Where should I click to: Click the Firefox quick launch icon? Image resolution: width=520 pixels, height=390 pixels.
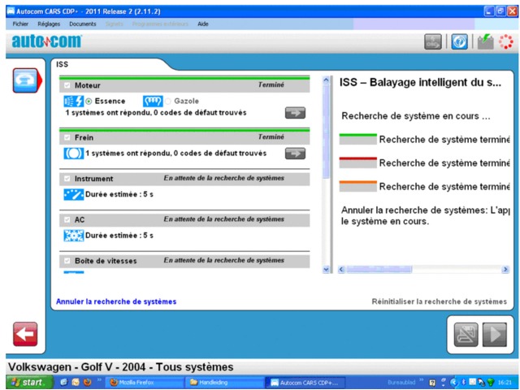tap(88, 383)
